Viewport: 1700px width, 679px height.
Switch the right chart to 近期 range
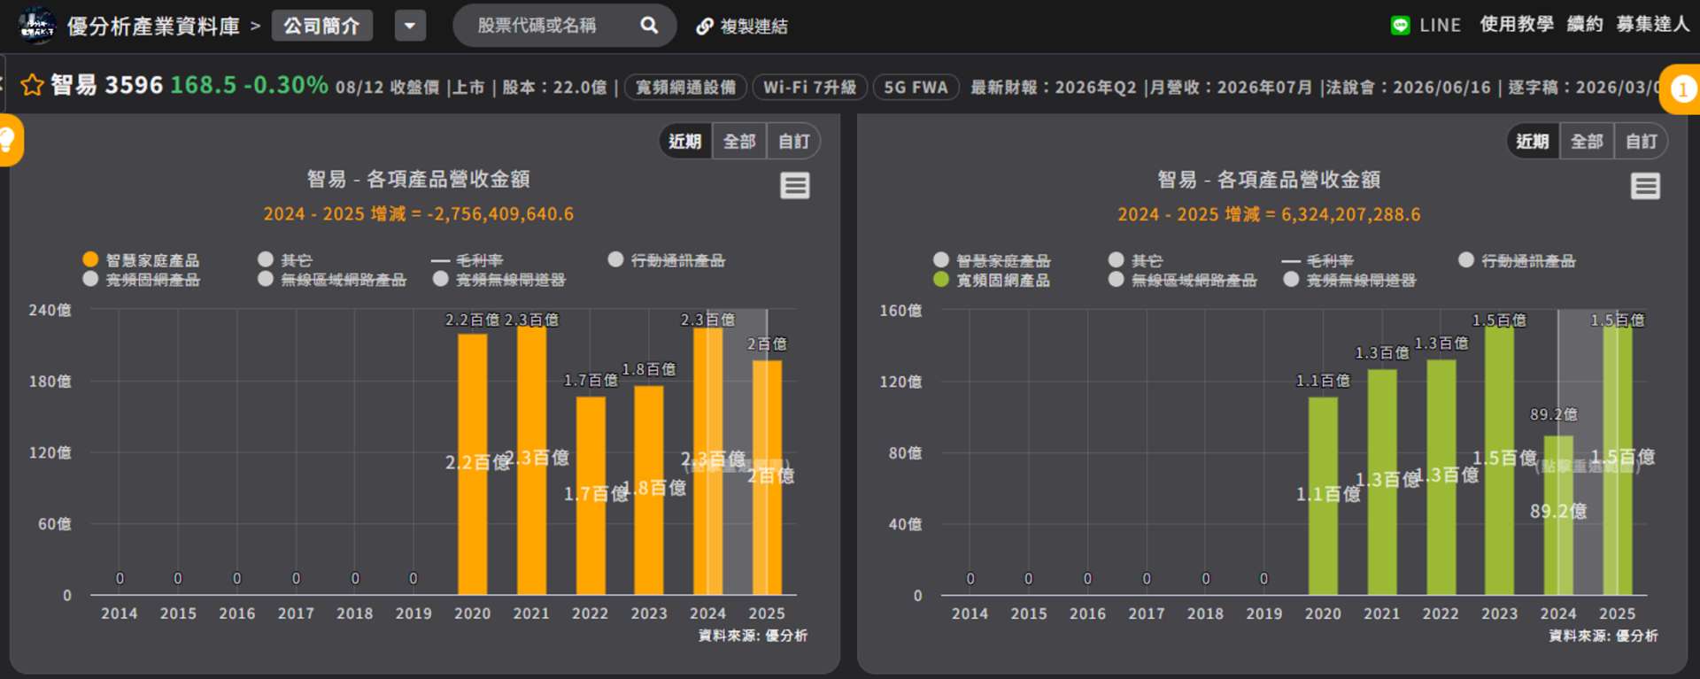click(1533, 142)
